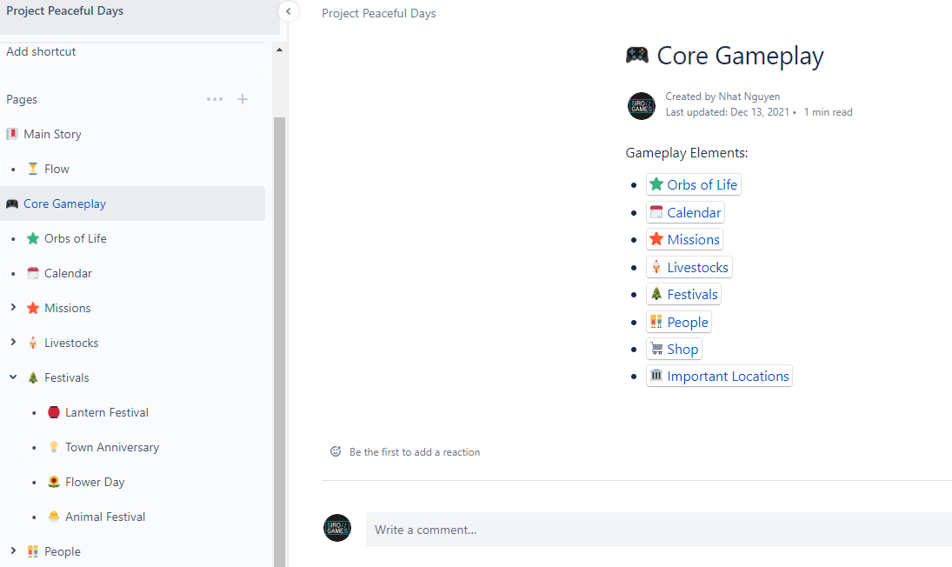Open the Orbs of Life link in content

pyautogui.click(x=702, y=184)
